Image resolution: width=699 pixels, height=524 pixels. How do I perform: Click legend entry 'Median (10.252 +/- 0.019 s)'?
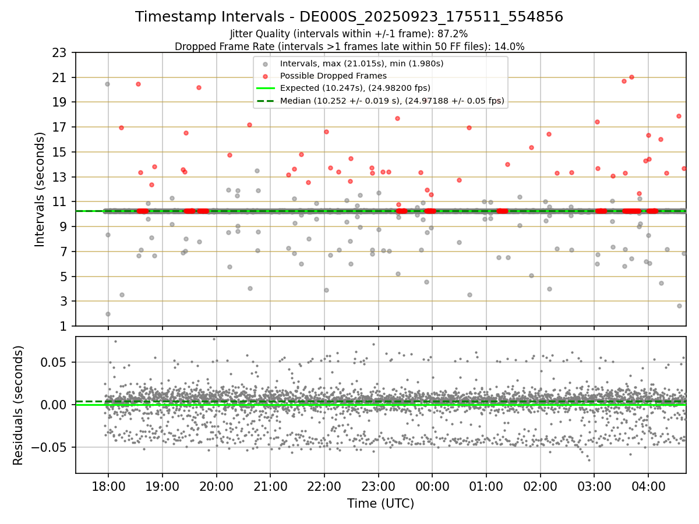(392, 101)
